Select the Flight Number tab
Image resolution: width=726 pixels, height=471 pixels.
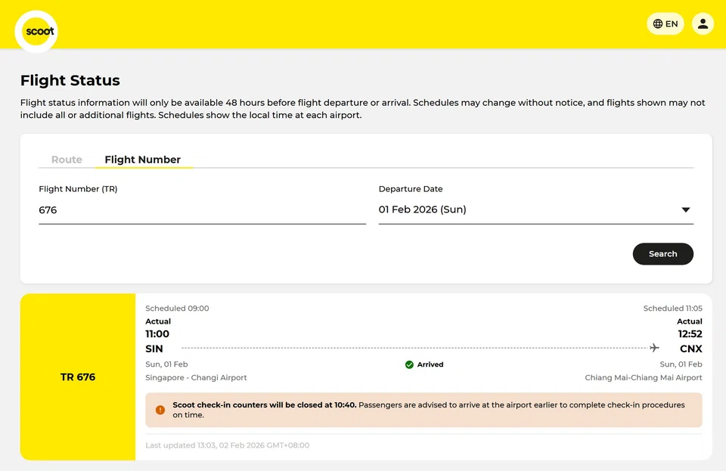[142, 160]
